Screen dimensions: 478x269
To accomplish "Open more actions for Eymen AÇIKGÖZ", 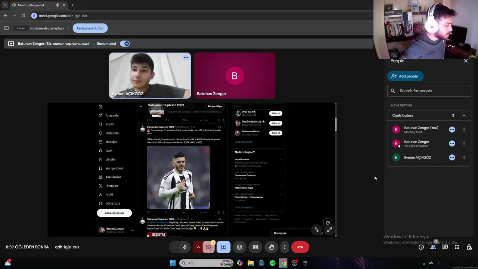I will click(464, 158).
